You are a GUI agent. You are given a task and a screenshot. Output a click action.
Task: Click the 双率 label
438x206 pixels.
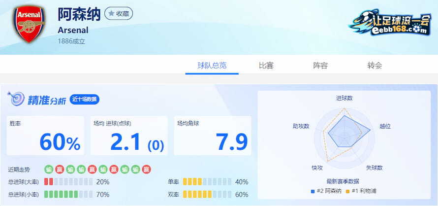point(173,194)
